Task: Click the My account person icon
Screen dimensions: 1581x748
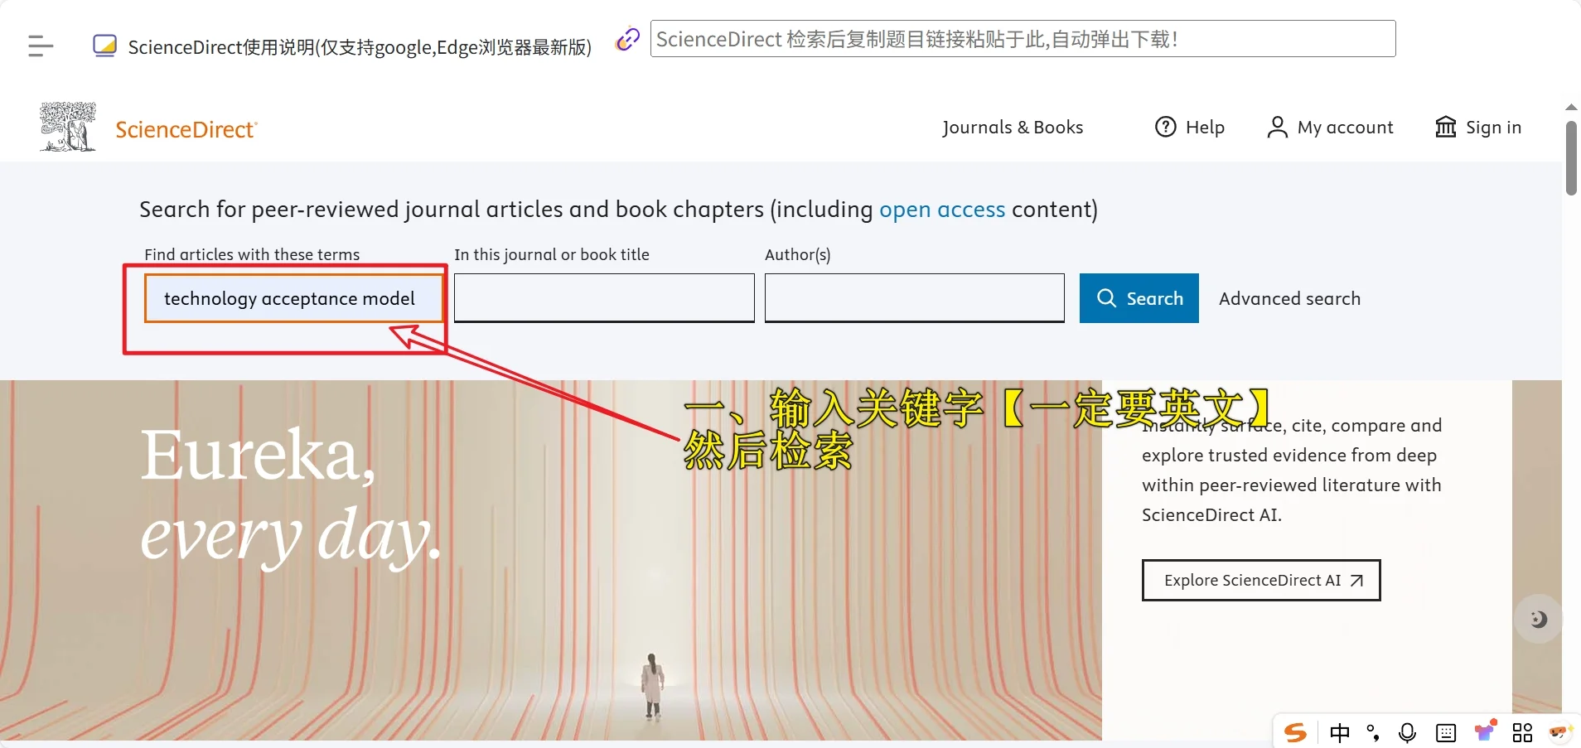Action: (1277, 127)
